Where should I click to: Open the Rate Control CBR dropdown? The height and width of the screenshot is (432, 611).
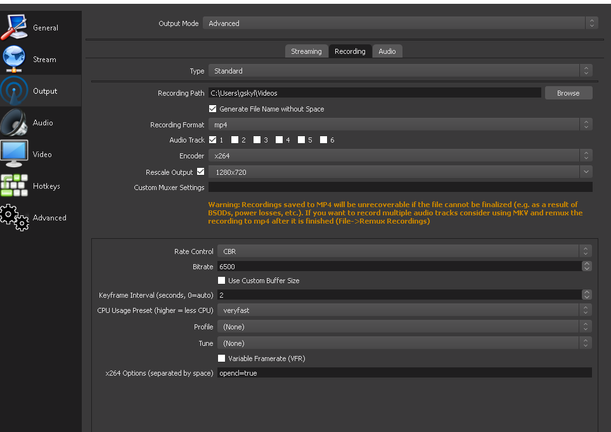pos(404,251)
